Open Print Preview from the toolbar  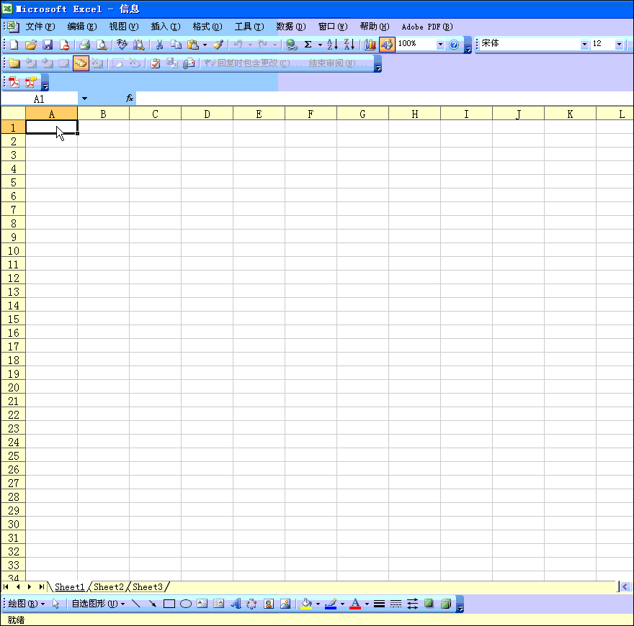[102, 45]
